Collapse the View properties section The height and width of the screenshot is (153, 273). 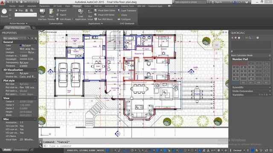pos(35,98)
